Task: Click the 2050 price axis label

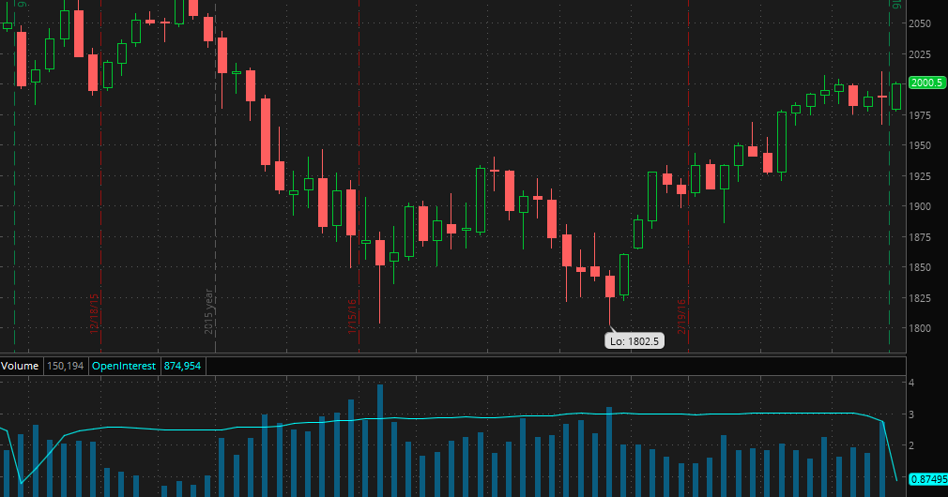Action: pos(920,23)
